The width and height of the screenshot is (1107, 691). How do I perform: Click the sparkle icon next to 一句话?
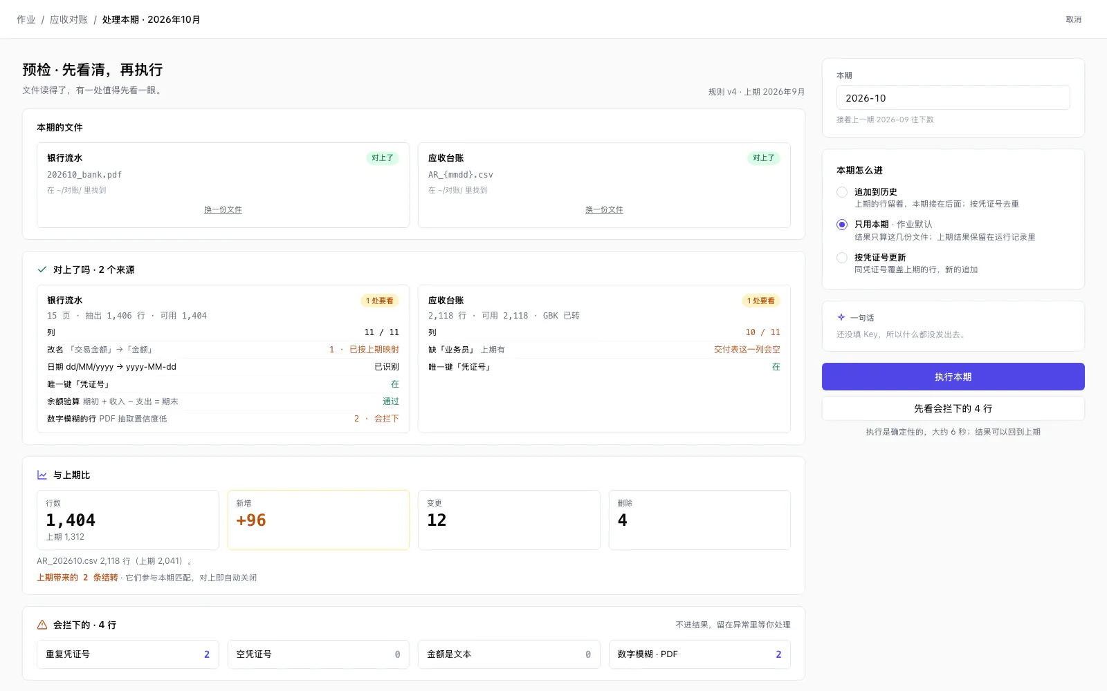(x=841, y=317)
